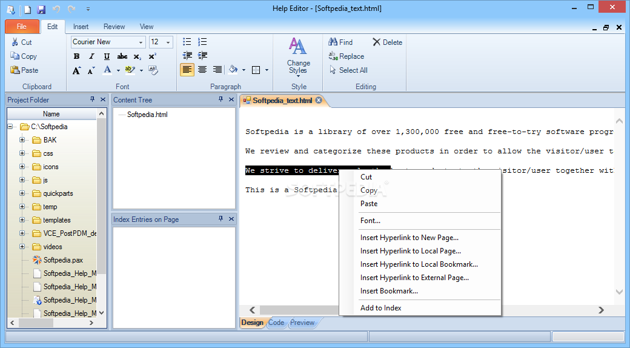630x348 pixels.
Task: Open the font size 12 dropdown
Action: [x=168, y=42]
